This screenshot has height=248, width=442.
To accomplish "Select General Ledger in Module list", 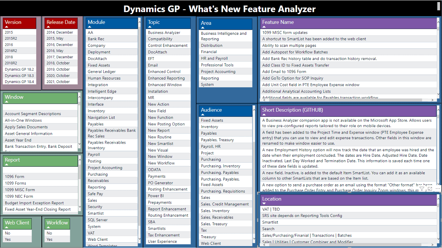I will [102, 72].
